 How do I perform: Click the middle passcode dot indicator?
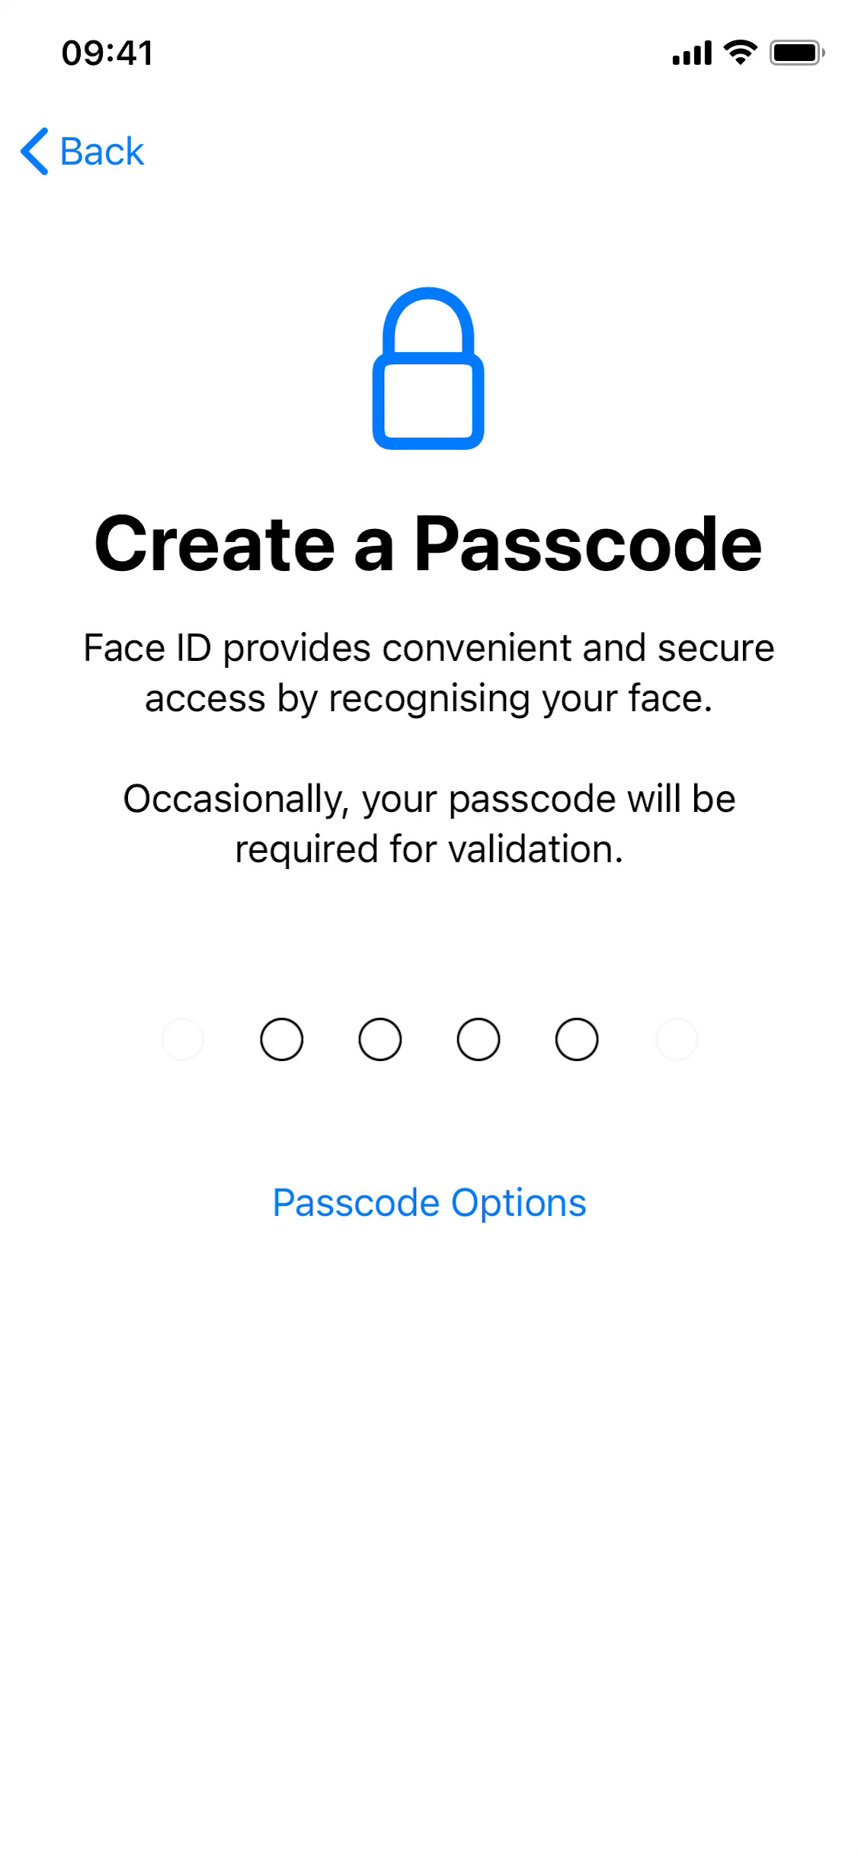(429, 1039)
